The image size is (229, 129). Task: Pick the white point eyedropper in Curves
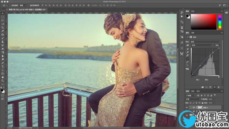(187, 55)
